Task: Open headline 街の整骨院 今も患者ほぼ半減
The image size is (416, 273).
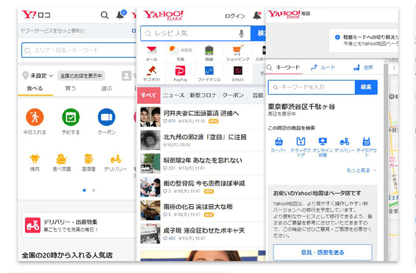Action: [204, 183]
